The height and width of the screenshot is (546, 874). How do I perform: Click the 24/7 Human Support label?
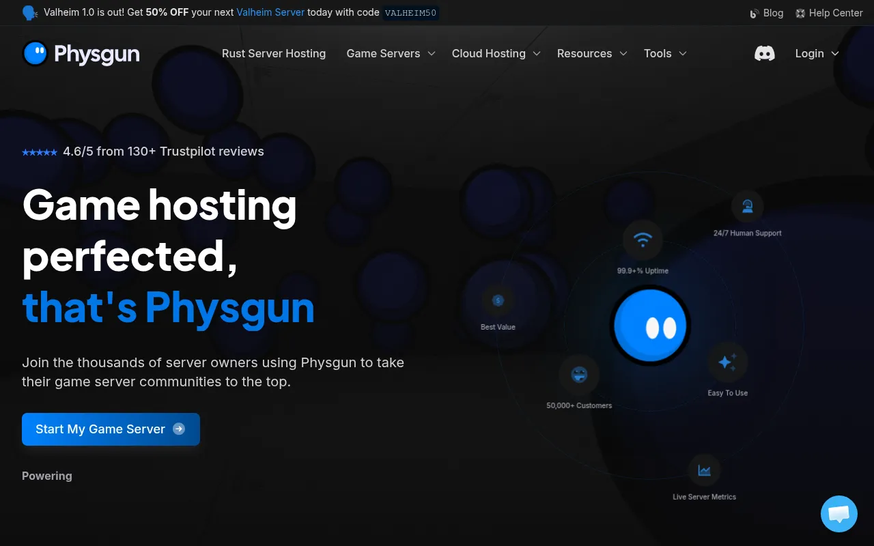pos(748,233)
